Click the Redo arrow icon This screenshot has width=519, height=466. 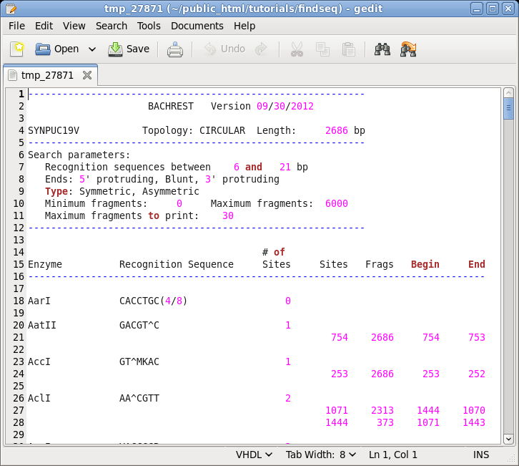pos(262,49)
